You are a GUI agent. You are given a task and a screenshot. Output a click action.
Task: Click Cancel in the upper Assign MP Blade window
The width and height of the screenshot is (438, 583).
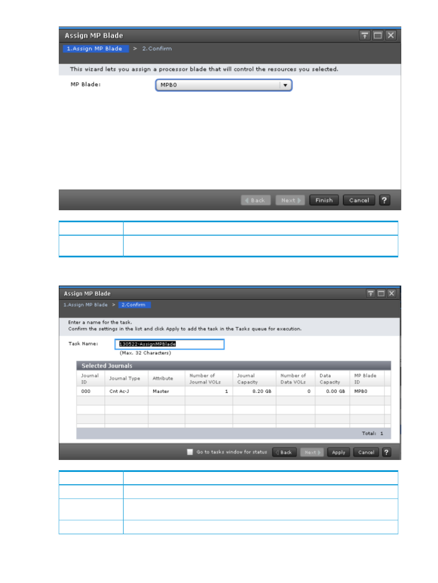tap(359, 200)
